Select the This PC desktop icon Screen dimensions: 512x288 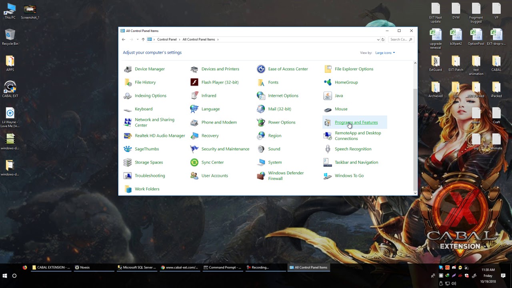tap(10, 11)
